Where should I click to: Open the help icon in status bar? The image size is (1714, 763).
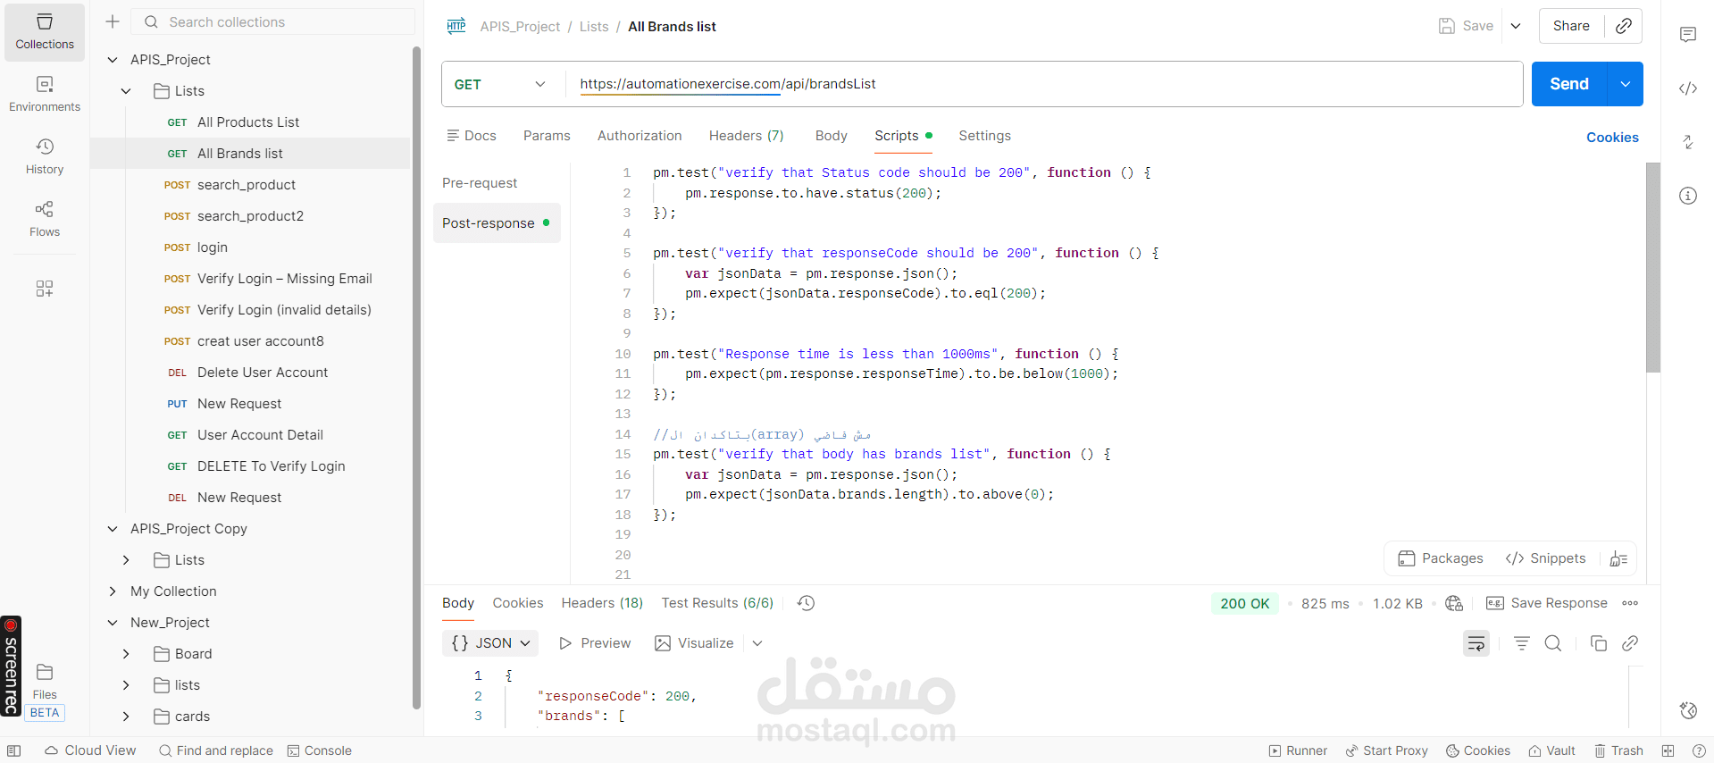[1698, 750]
